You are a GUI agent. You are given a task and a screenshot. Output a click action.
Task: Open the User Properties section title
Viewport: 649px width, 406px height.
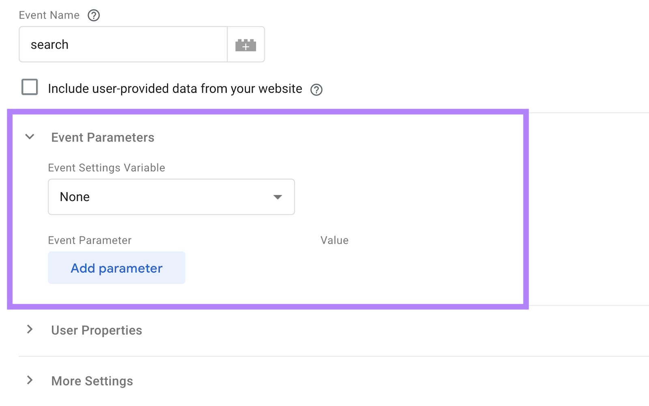click(x=97, y=331)
